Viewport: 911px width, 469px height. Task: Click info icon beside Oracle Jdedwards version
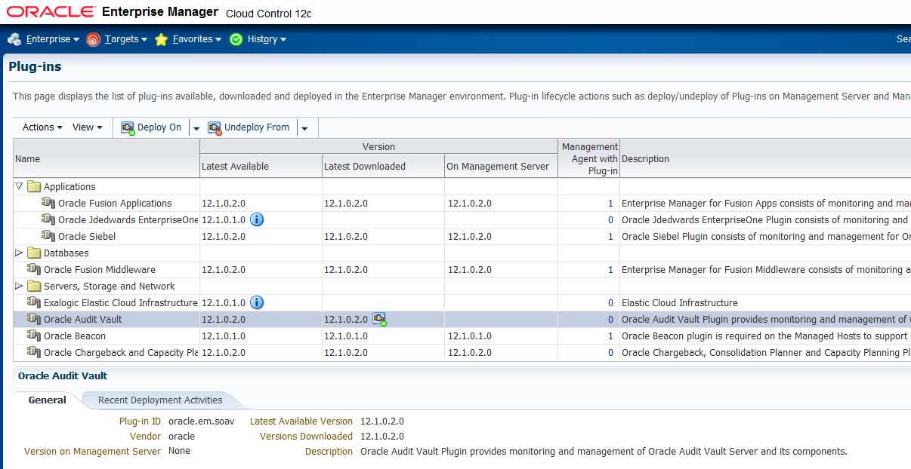[x=257, y=219]
